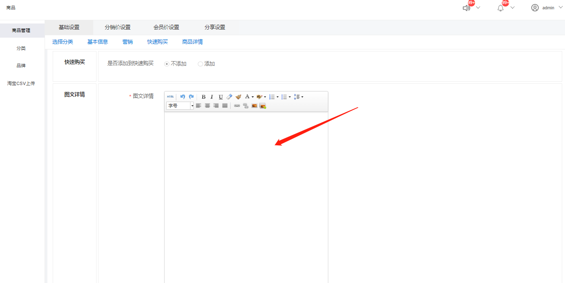
Task: Apply font color with the A icon
Action: click(x=247, y=97)
